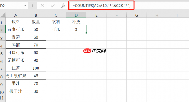
Task: Select column I header
Action: click(177, 15)
